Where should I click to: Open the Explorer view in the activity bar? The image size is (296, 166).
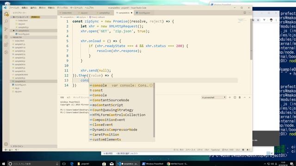(6, 14)
